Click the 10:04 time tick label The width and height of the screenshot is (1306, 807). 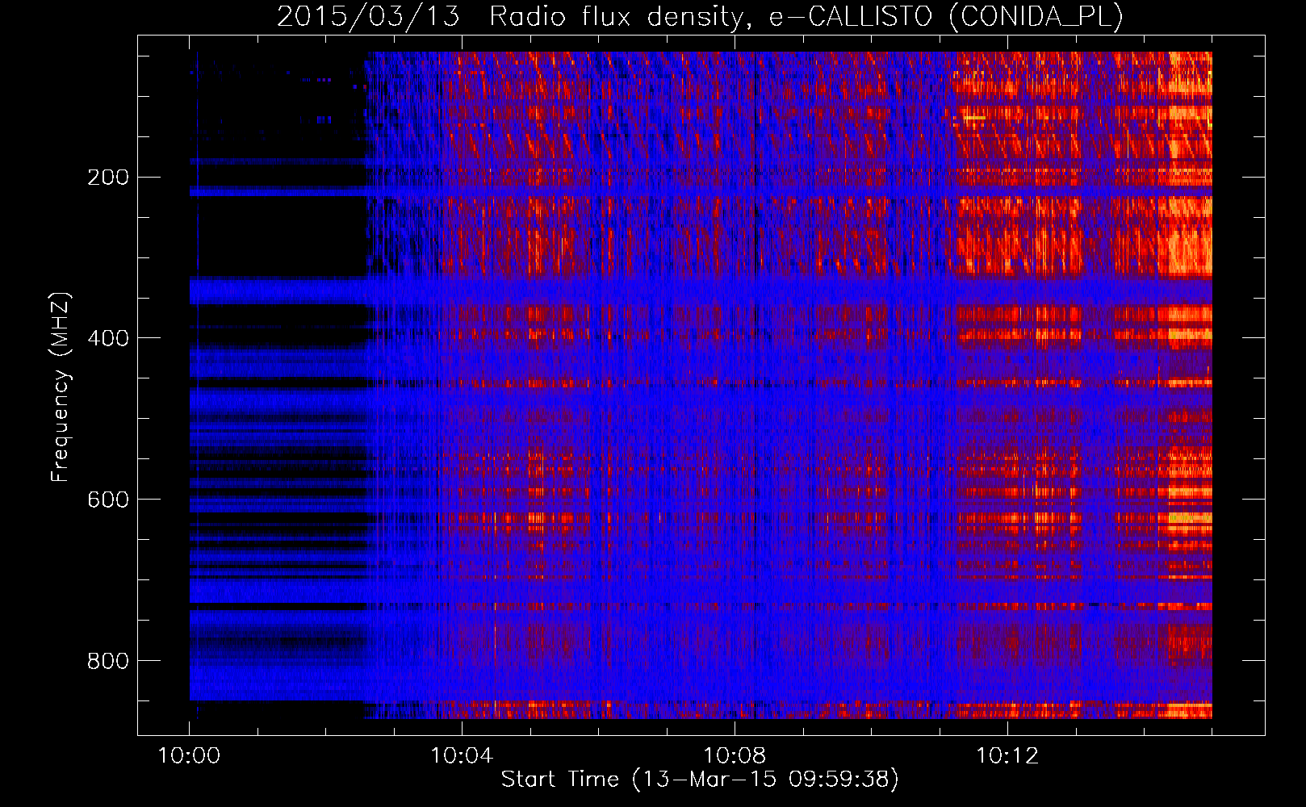pyautogui.click(x=462, y=756)
